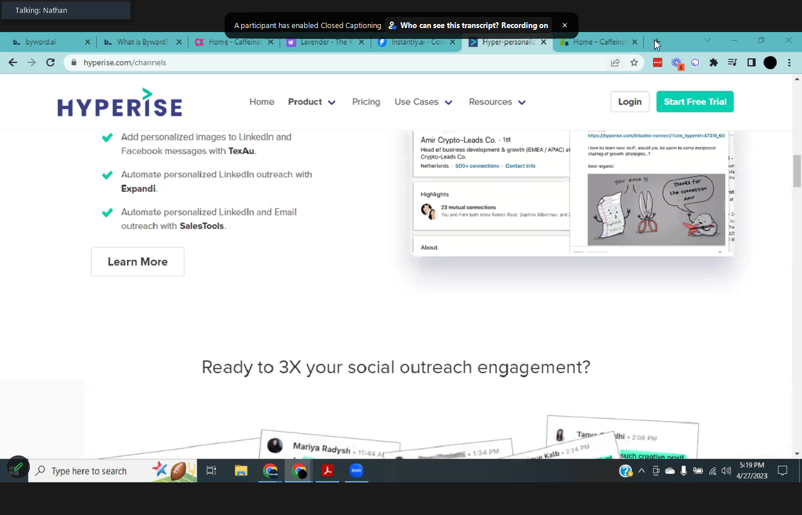Click the Hyperise logo
802x515 pixels.
120,103
